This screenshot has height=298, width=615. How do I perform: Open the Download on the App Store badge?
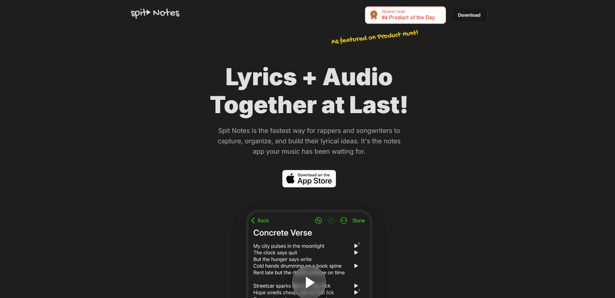pos(309,179)
